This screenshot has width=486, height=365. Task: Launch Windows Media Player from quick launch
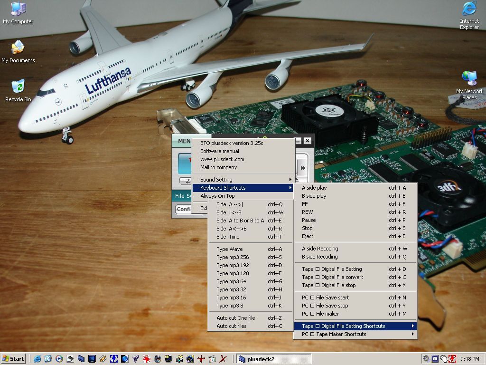59,359
